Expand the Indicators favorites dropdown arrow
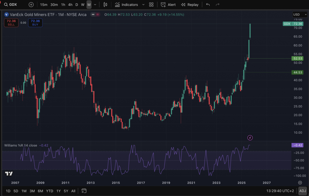309x196 pixels. 143,5
